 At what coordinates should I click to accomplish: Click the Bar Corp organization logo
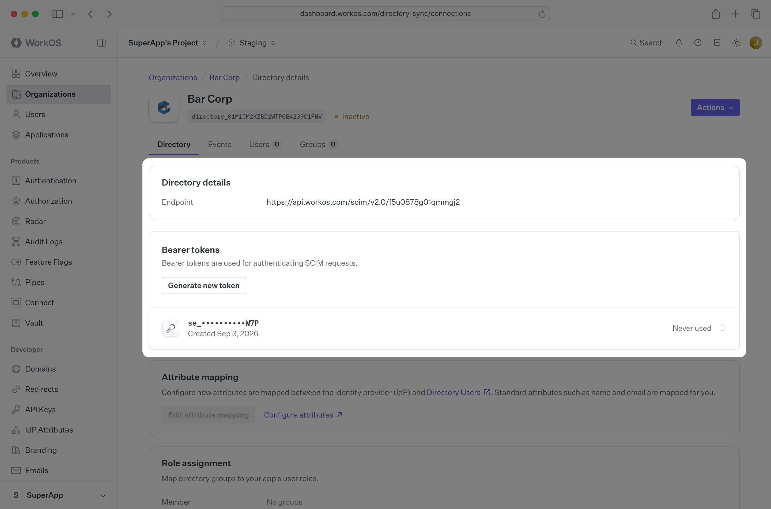[x=164, y=107]
